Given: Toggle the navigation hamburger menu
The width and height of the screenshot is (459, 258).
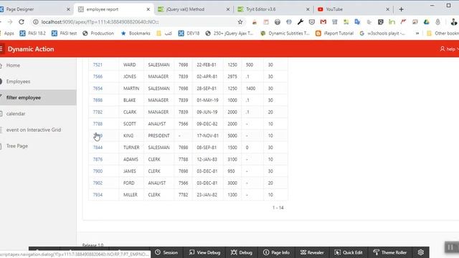Looking at the screenshot, I should (1, 49).
